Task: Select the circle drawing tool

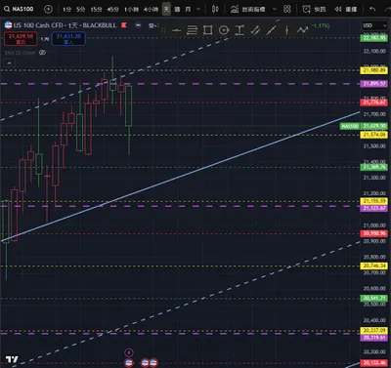Action: (224, 30)
